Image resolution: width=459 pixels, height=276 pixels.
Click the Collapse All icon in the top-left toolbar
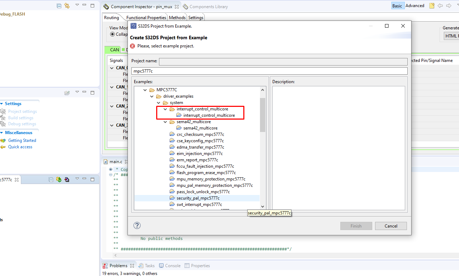point(59,5)
